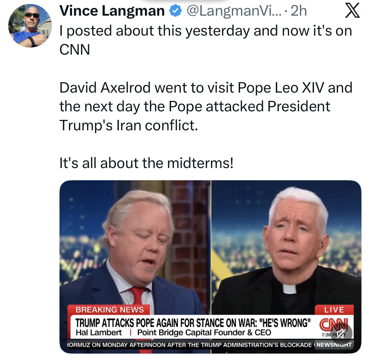This screenshot has width=370, height=356.
Task: Click the red BREAKING NEWS label
Action: pyautogui.click(x=110, y=310)
